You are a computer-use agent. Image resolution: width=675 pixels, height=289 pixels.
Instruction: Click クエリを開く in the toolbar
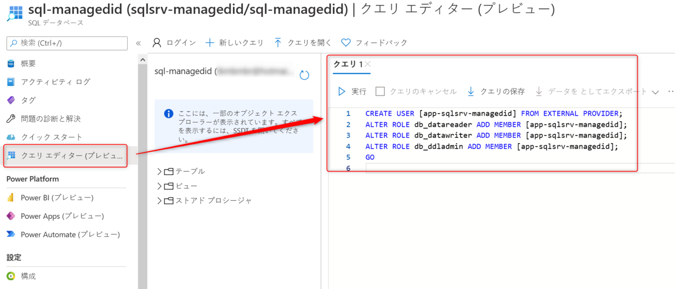[x=303, y=43]
